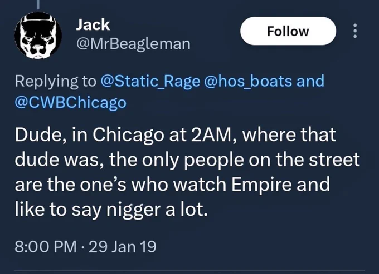This screenshot has width=379, height=274.
Task: Click the divider line below the timestamp
Action: (x=189, y=271)
